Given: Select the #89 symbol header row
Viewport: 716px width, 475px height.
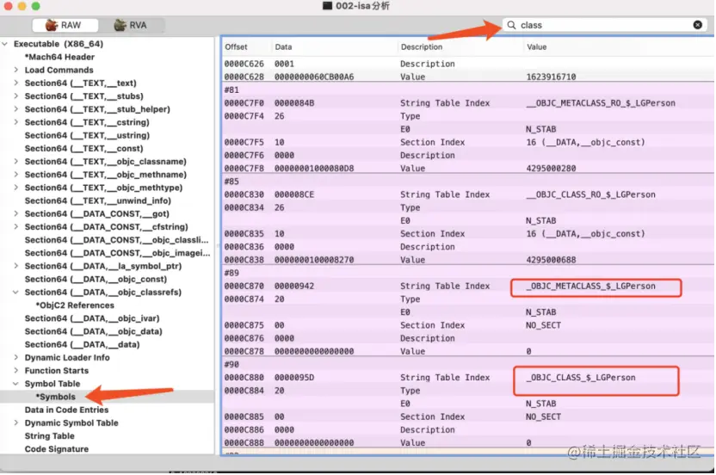Looking at the screenshot, I should [x=467, y=273].
